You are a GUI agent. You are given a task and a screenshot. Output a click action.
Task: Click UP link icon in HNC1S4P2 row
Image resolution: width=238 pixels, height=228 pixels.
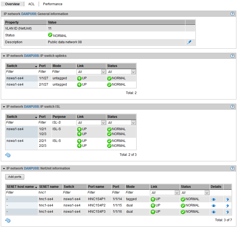(153, 206)
